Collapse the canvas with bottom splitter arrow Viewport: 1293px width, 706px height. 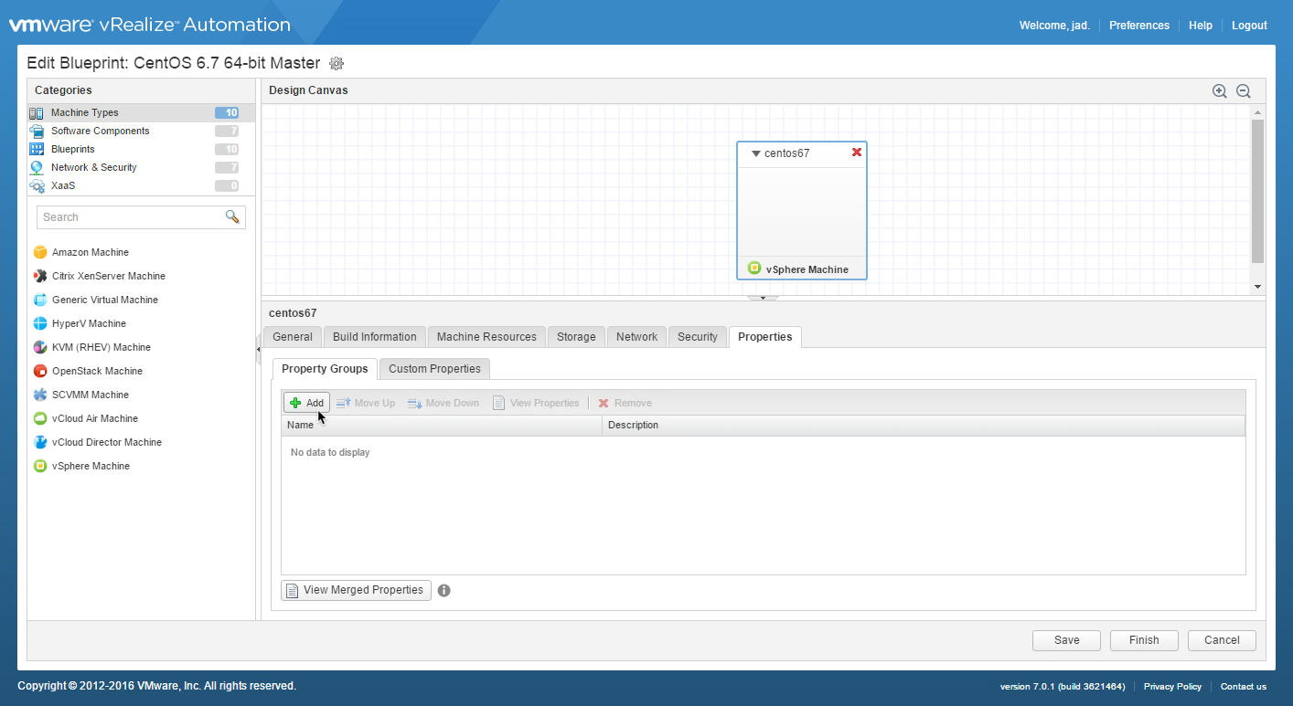(763, 298)
